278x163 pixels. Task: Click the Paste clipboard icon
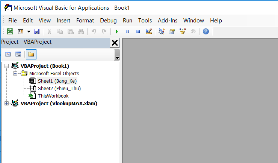click(71, 31)
